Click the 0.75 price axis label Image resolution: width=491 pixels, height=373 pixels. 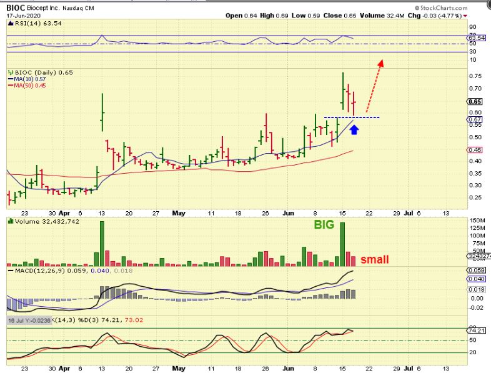[475, 76]
